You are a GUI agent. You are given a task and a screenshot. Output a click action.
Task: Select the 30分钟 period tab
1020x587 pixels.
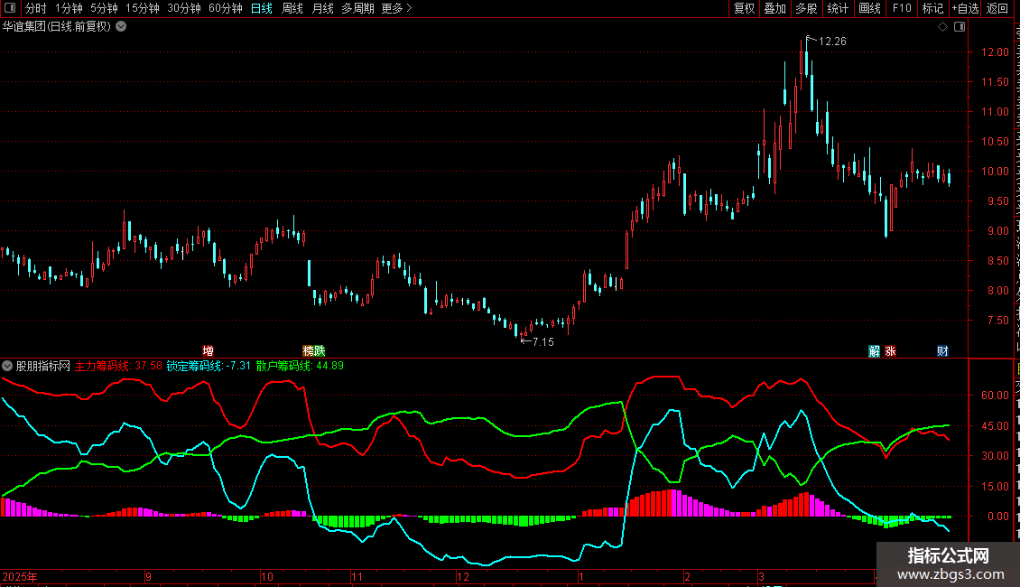pyautogui.click(x=184, y=8)
